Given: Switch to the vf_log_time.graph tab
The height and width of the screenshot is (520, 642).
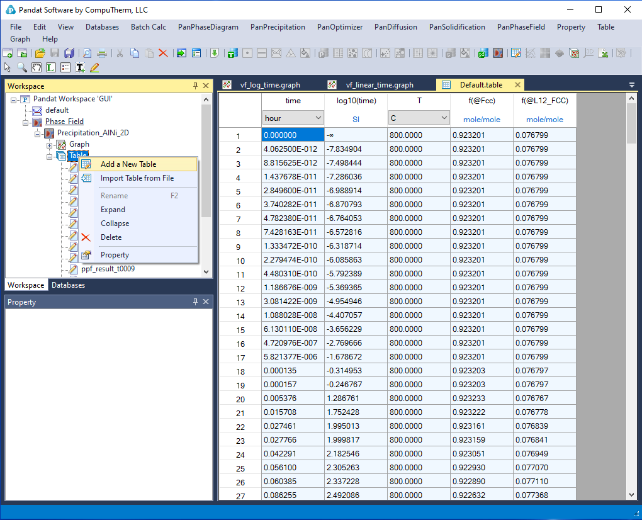Looking at the screenshot, I should click(x=269, y=85).
